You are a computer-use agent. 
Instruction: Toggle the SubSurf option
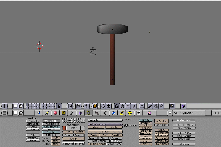(x=51, y=132)
